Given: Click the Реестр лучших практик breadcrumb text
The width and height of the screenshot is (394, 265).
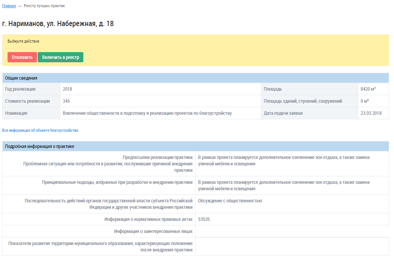Looking at the screenshot, I should pos(44,6).
